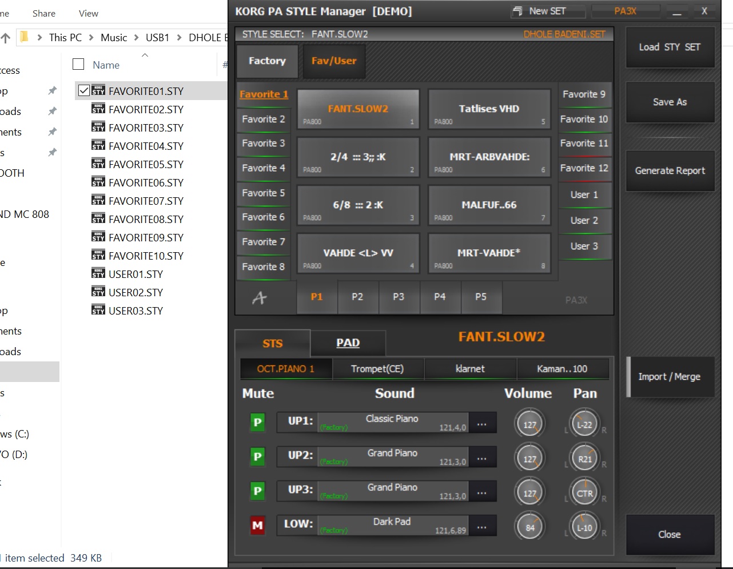The height and width of the screenshot is (569, 733).
Task: Adjust the UP2 pan knob showing R21
Action: coord(584,459)
